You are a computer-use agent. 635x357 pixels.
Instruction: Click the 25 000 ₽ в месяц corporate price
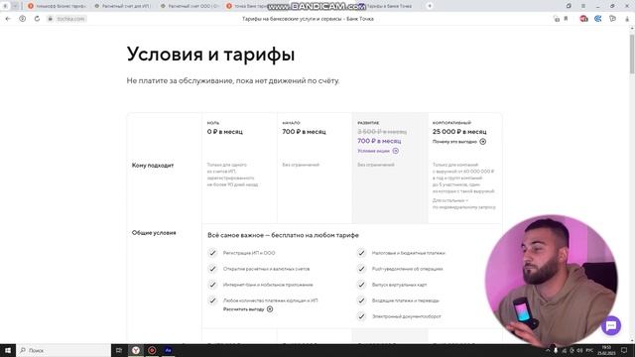pyautogui.click(x=459, y=132)
